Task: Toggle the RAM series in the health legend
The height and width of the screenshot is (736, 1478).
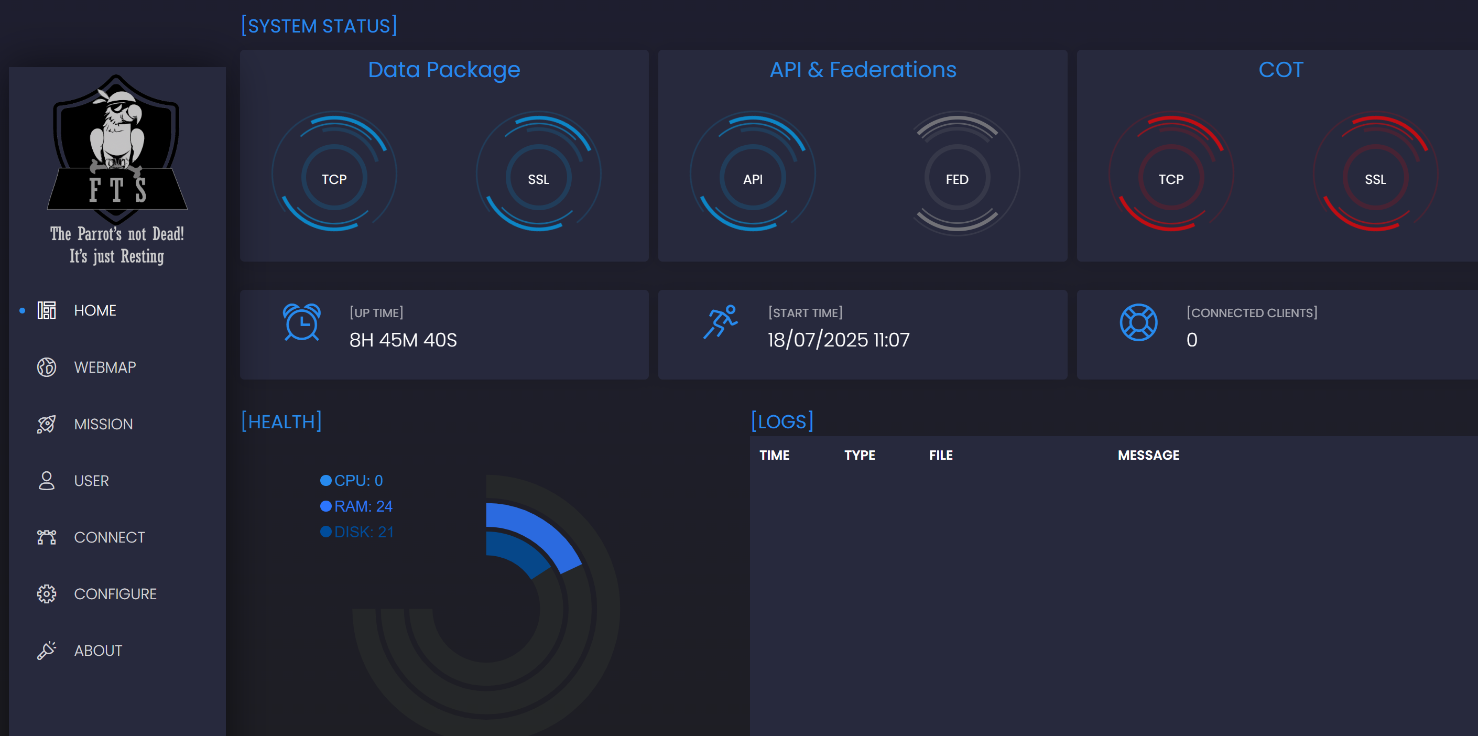Action: (x=357, y=506)
